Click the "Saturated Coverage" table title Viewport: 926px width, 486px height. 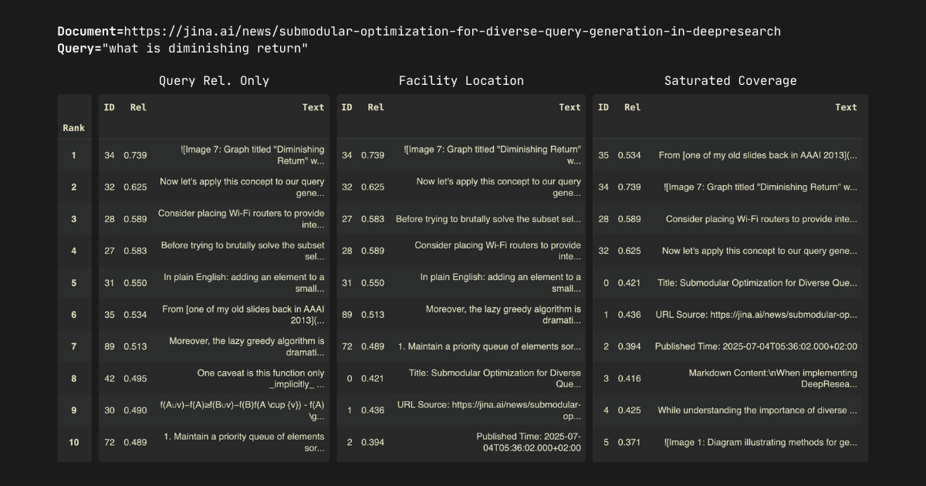[730, 80]
